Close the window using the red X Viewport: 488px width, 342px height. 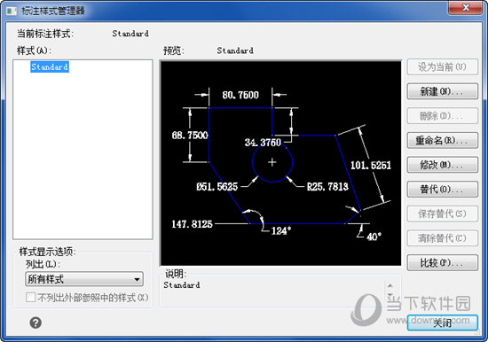[466, 7]
